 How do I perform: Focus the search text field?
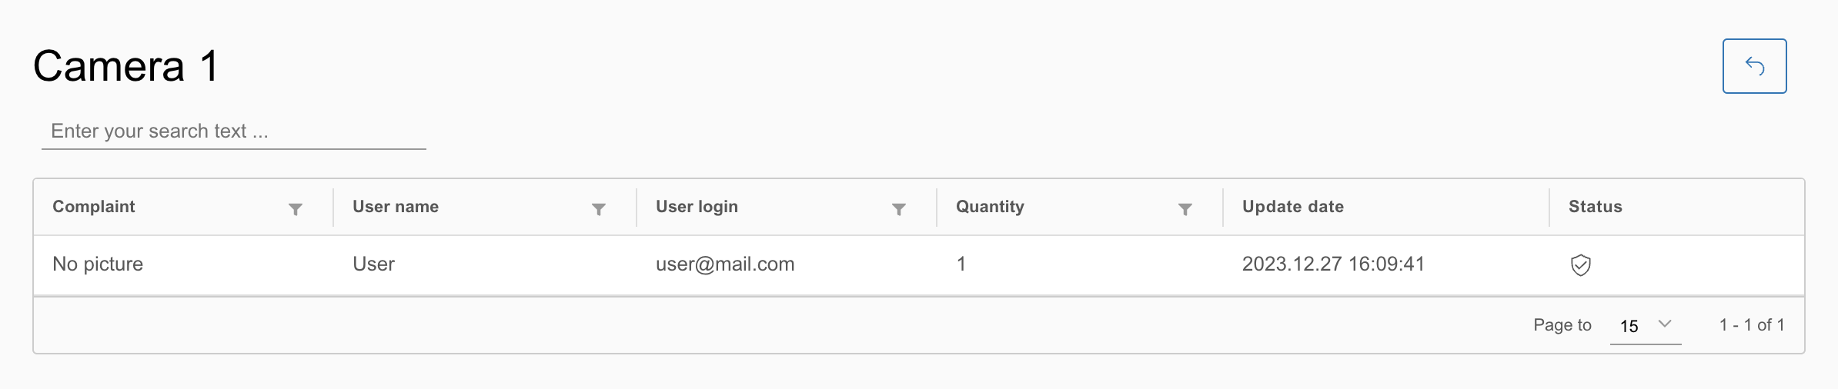point(233,131)
